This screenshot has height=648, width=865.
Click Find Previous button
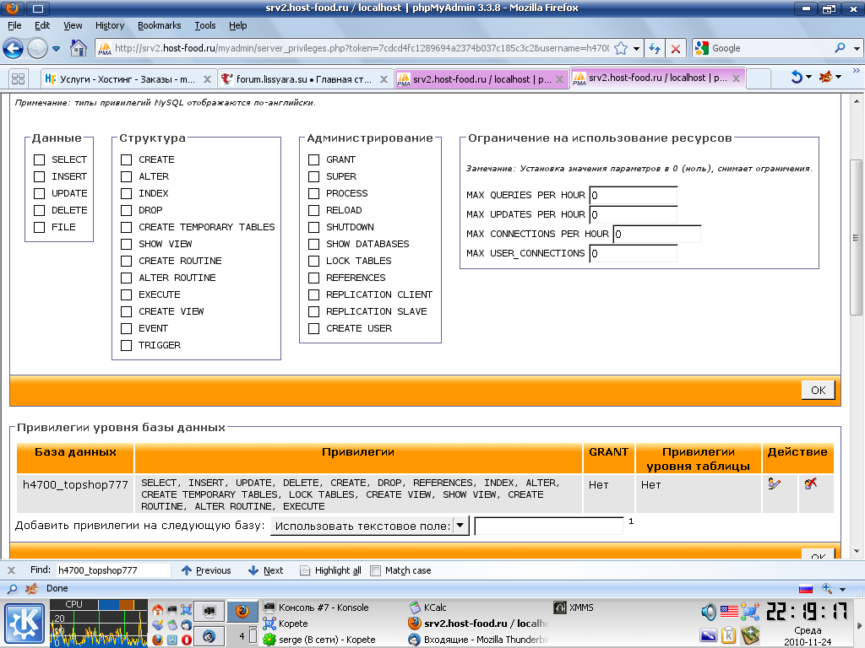pyautogui.click(x=206, y=571)
